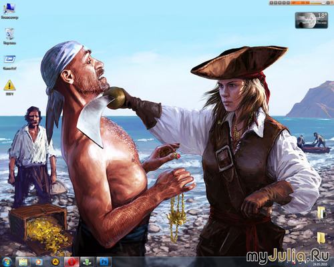Click the orange round button on the player bar
The width and height of the screenshot is (334, 267).
pos(331,2)
